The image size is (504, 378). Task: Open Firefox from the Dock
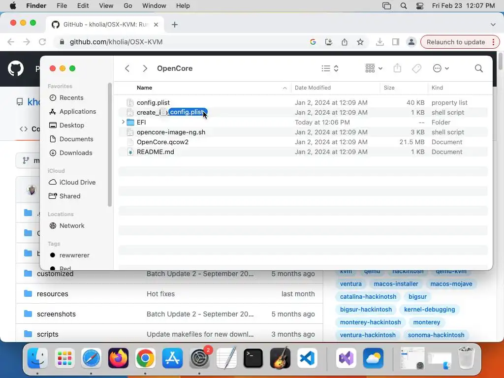118,358
